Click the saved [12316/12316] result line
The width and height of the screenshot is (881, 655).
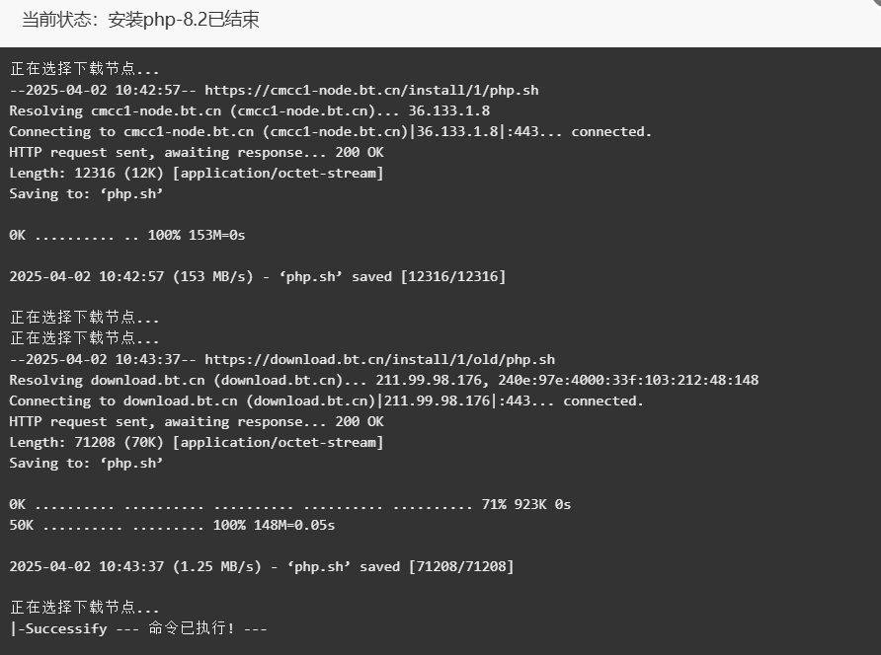coord(258,277)
